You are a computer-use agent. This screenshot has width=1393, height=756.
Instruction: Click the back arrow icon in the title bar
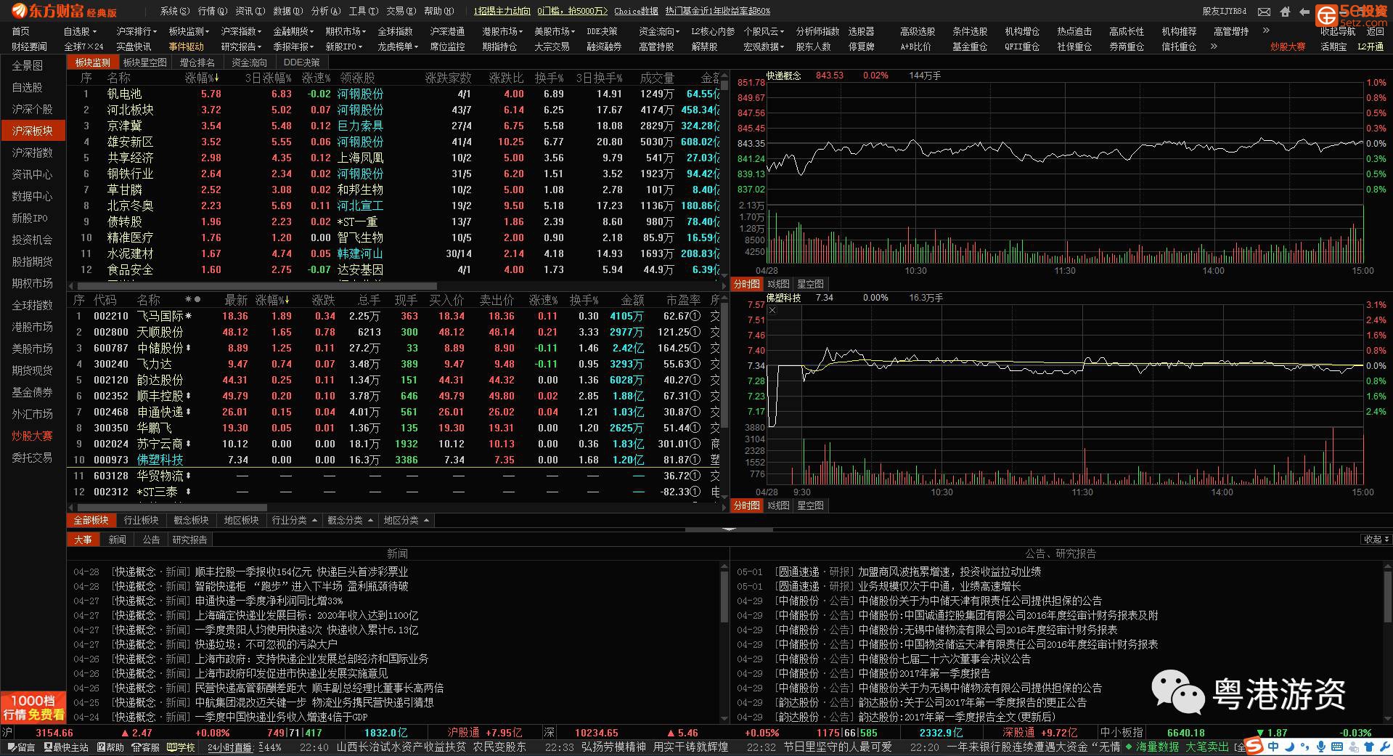click(1305, 12)
